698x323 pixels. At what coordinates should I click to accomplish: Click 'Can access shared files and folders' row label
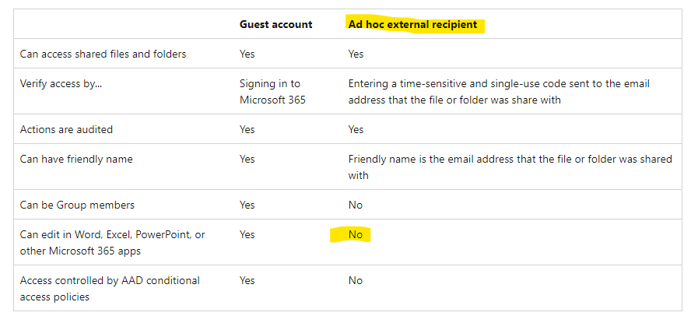103,54
